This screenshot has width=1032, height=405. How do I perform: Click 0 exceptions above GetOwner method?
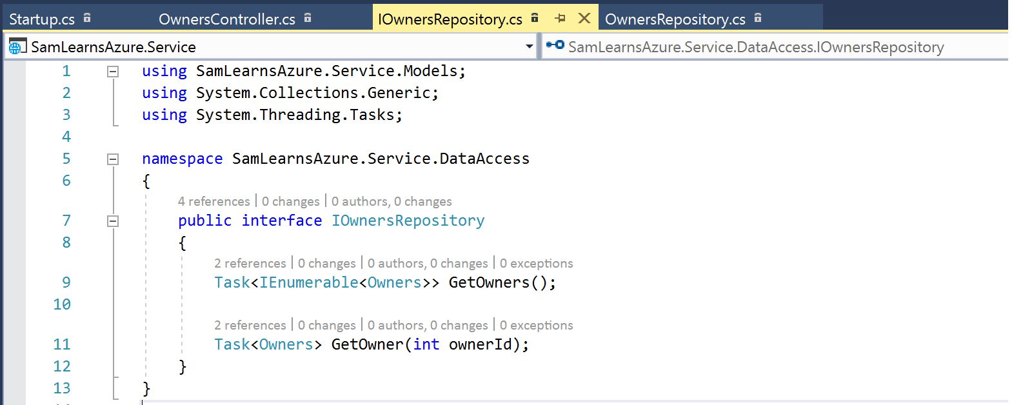click(x=536, y=326)
